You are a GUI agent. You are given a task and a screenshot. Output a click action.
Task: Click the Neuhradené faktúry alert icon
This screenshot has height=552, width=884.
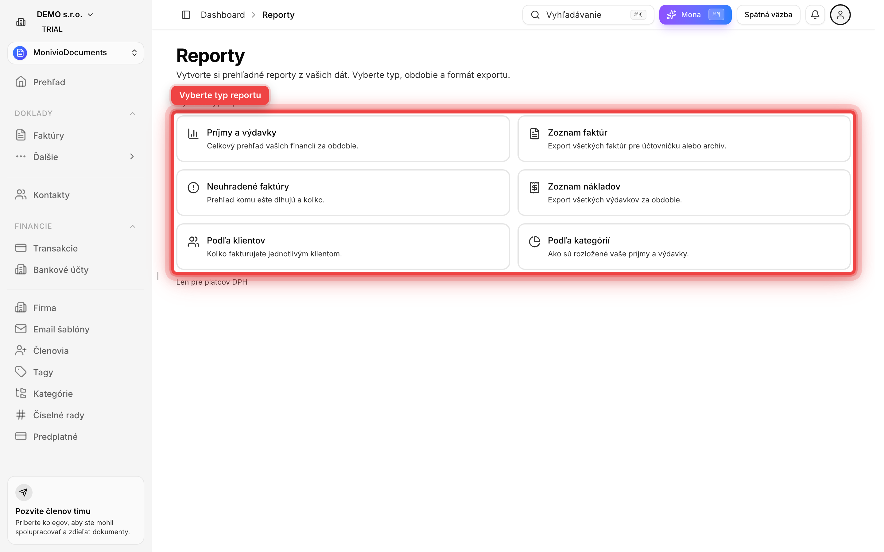coord(193,188)
